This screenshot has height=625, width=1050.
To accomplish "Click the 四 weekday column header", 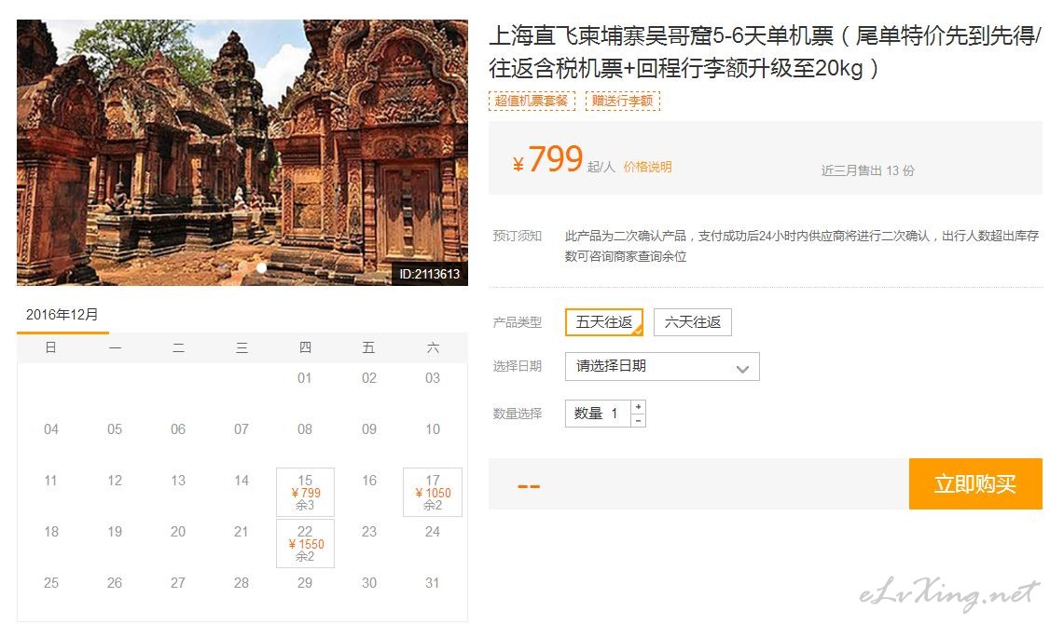I will [x=305, y=347].
